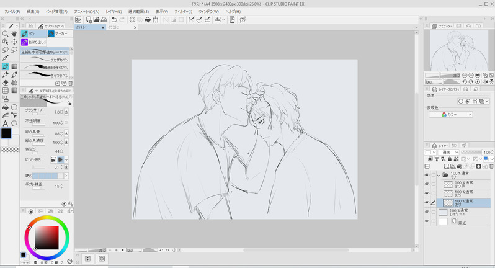Click the New raster layer icon
Screen dimensions: 495x268
point(447,166)
